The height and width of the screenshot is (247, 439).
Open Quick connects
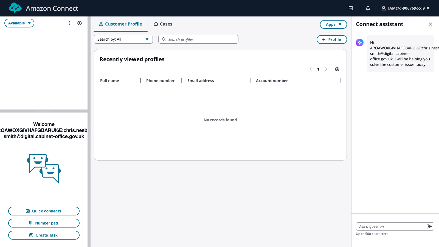tap(44, 211)
